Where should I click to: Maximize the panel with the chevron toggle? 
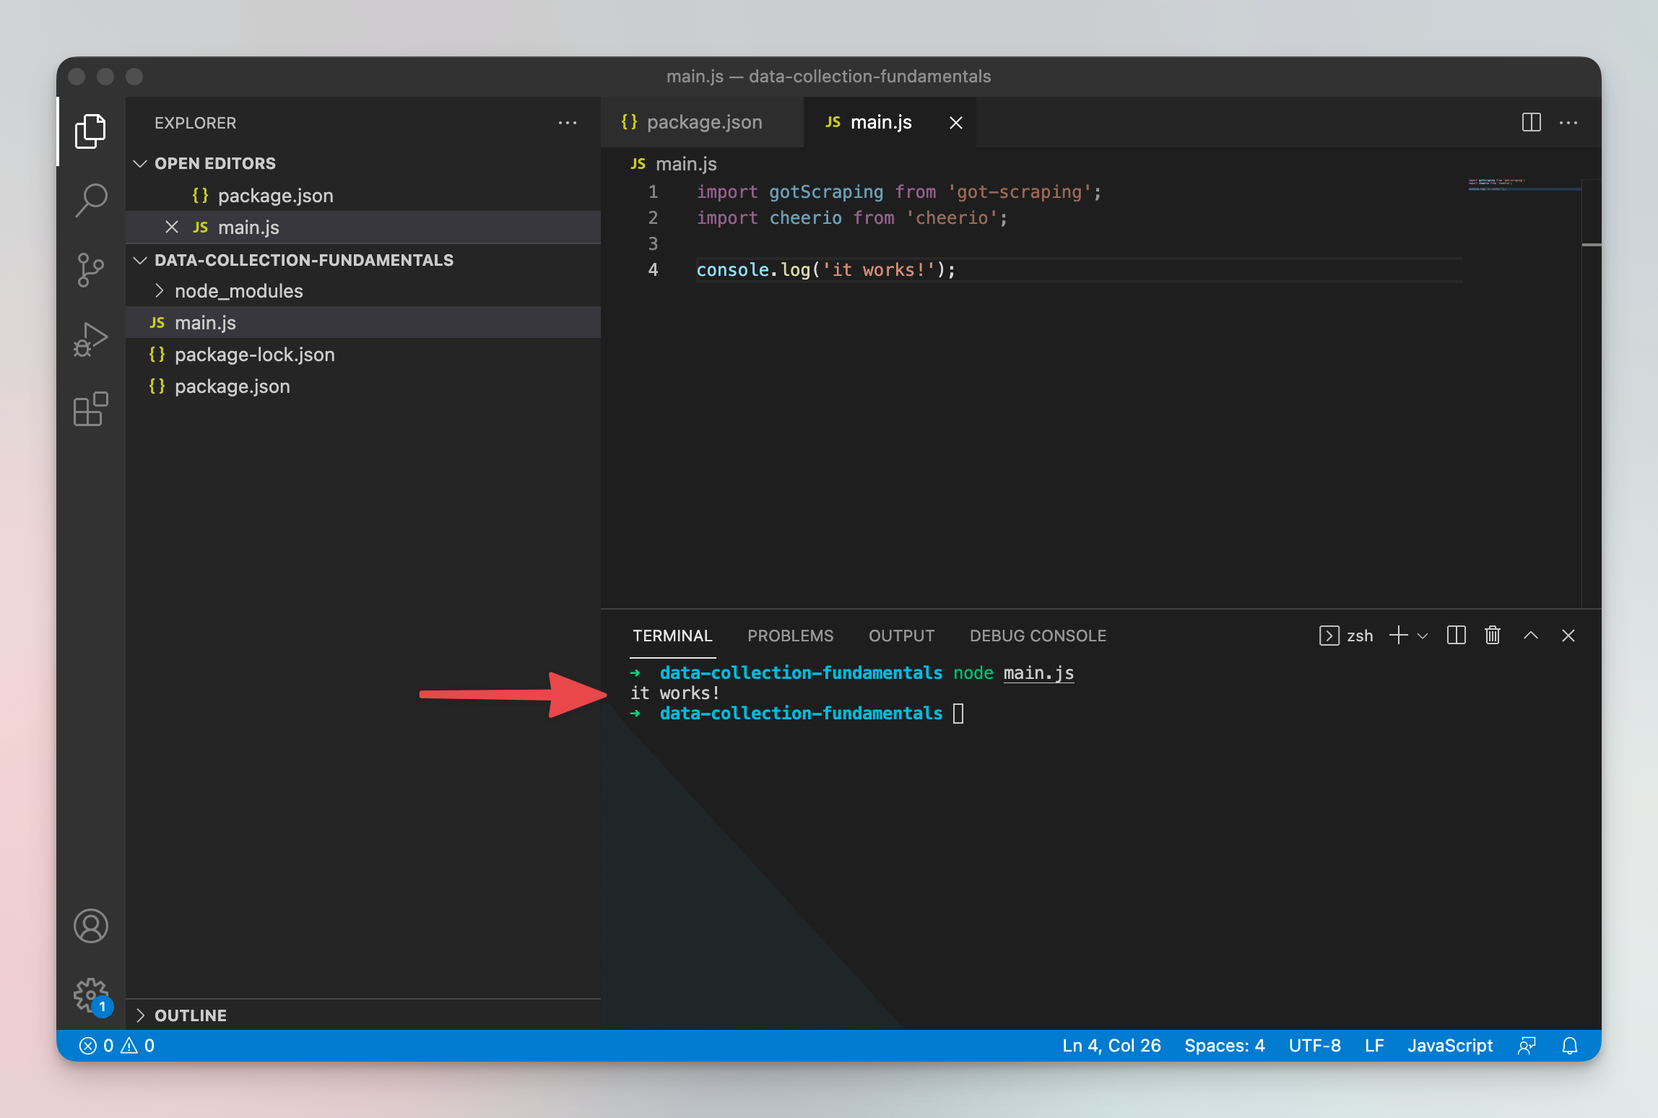click(1530, 636)
